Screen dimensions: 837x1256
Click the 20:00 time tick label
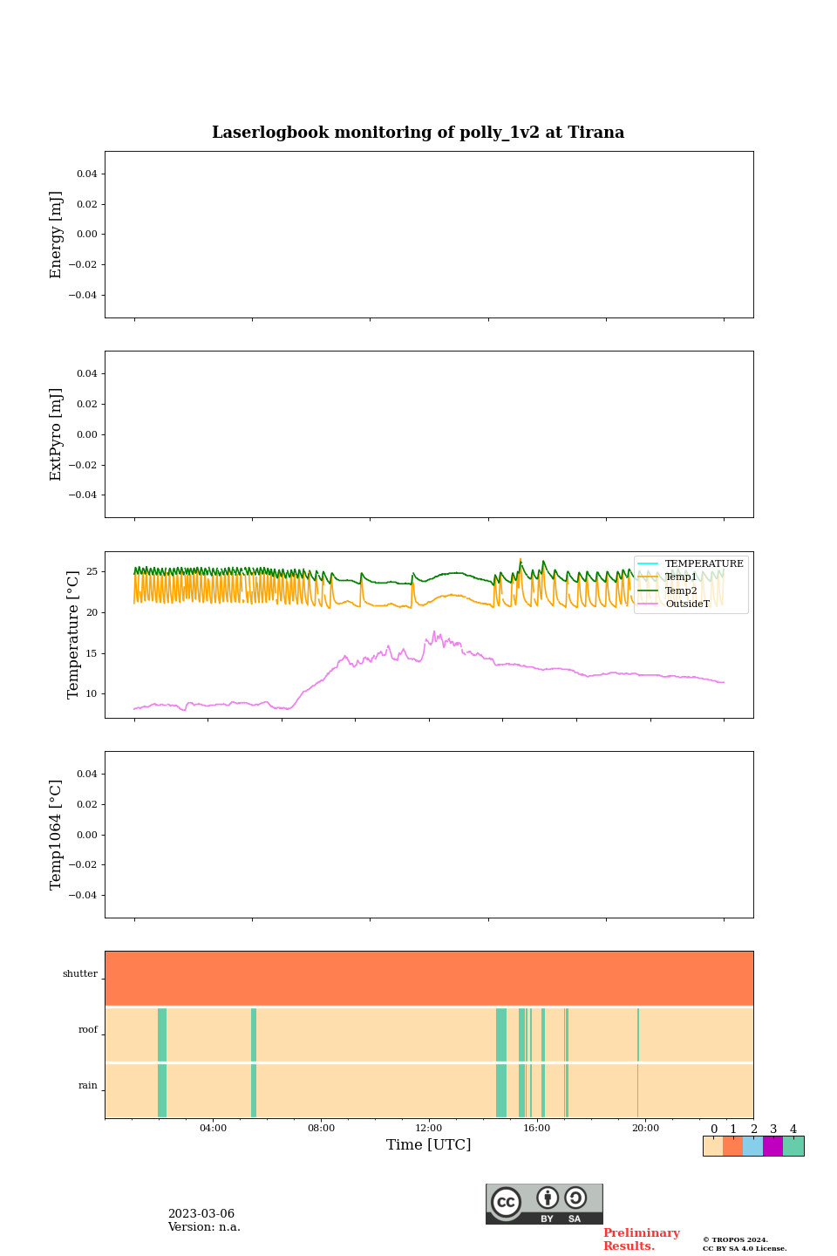pos(645,1129)
